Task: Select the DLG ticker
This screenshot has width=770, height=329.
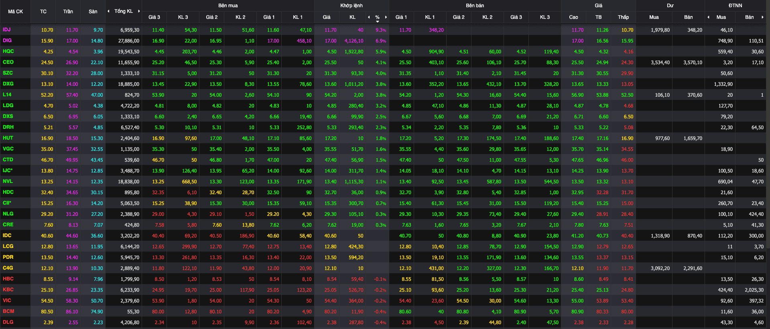Action: click(x=8, y=322)
